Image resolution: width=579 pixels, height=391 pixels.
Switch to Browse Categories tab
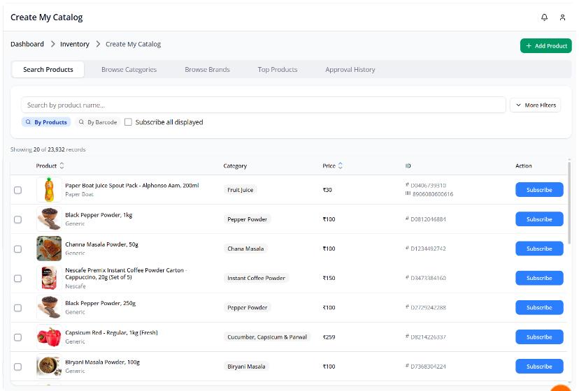129,70
